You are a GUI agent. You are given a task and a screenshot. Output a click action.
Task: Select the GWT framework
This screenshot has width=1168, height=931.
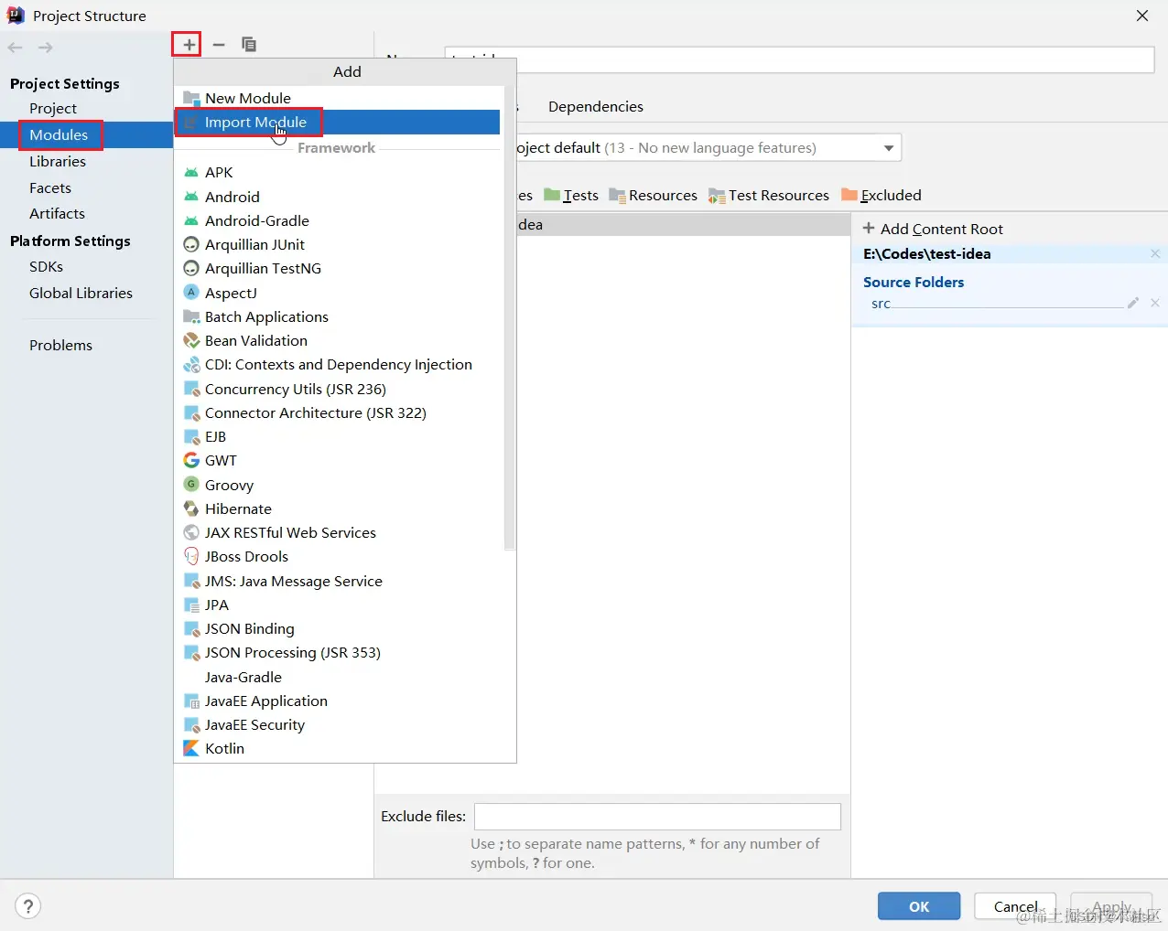[x=337, y=460]
